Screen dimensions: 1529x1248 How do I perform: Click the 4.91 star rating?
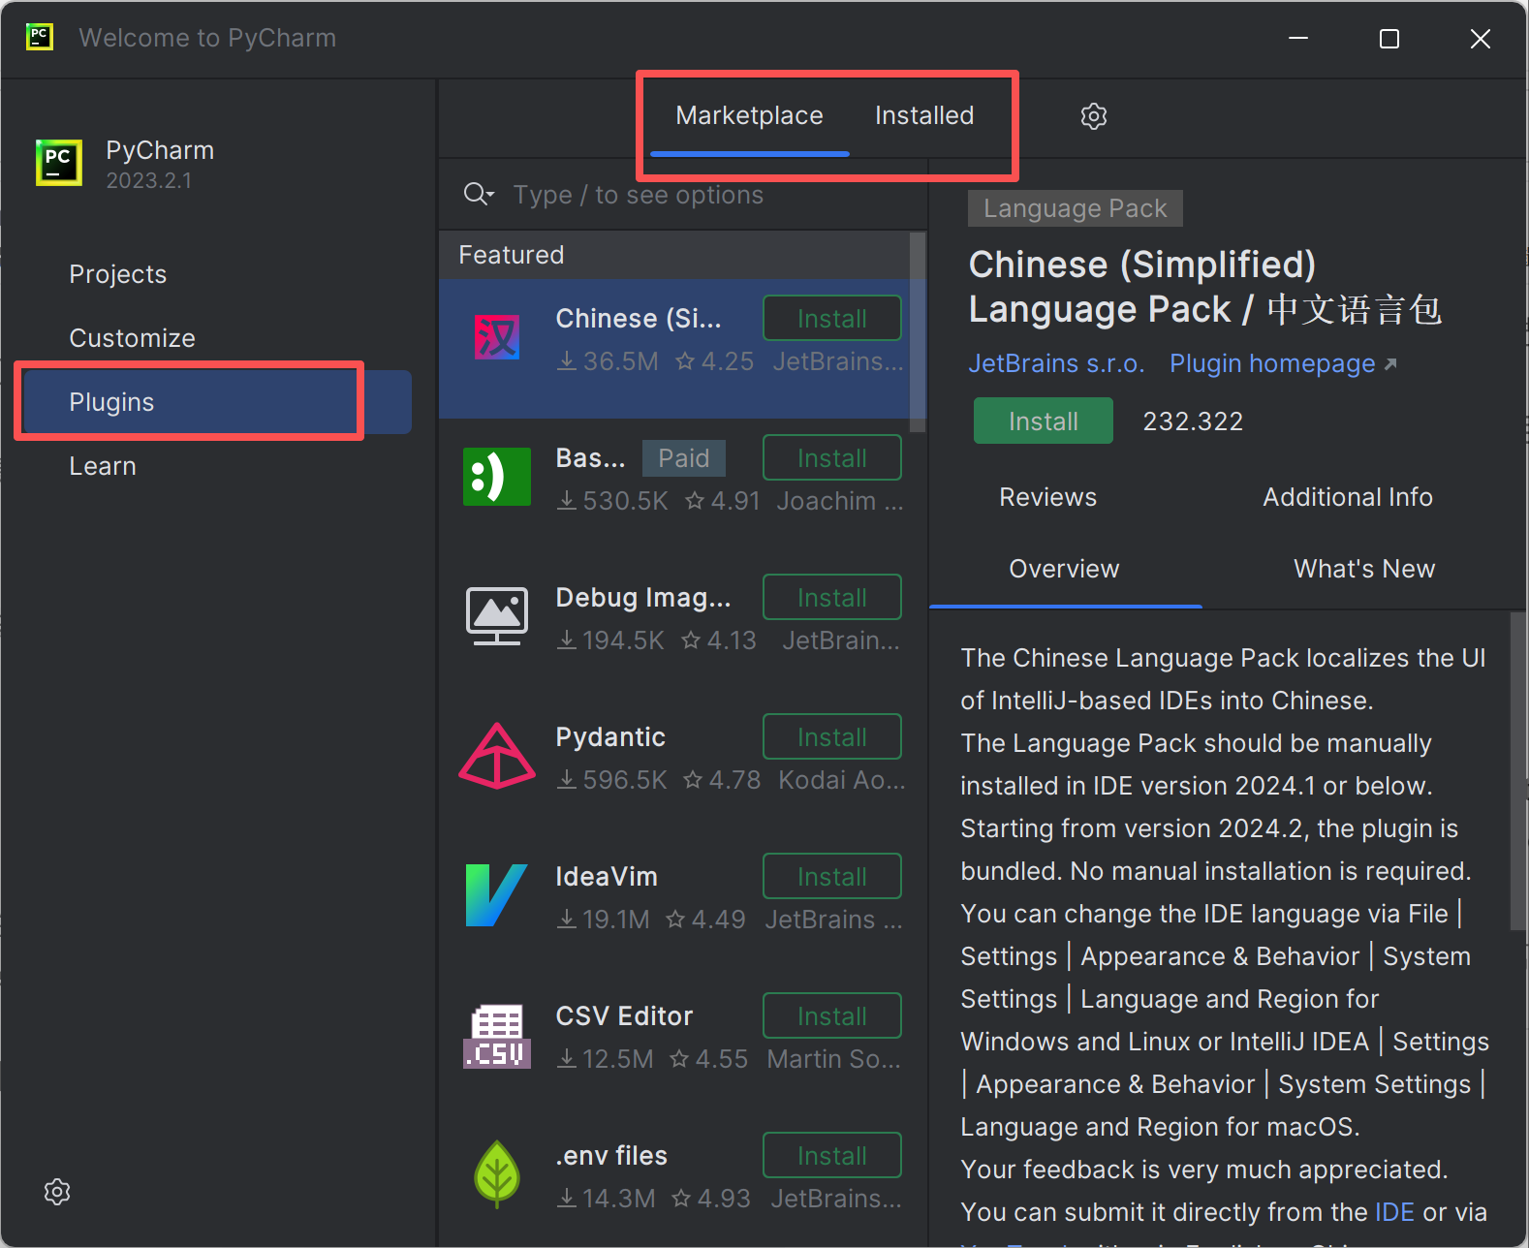tap(723, 501)
